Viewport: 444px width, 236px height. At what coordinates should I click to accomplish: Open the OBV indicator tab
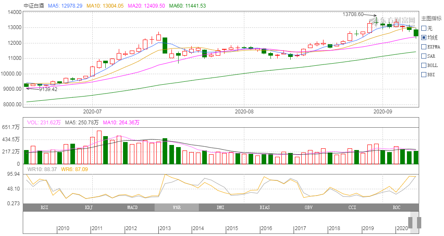click(309, 207)
